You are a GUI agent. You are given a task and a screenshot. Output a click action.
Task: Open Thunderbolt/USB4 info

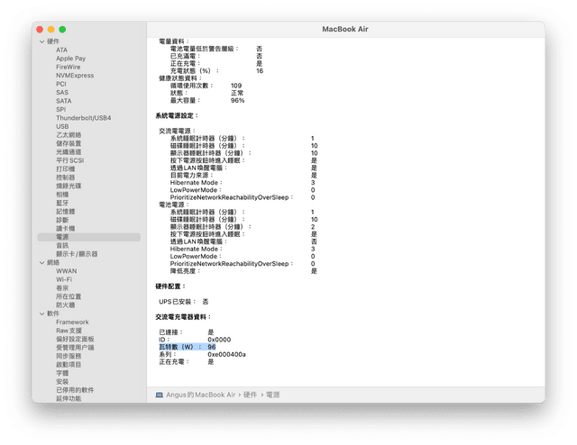[x=84, y=118]
